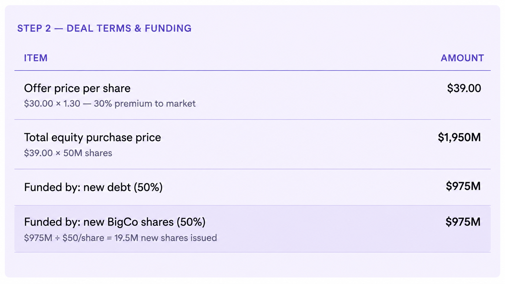
Task: Select the AMOUNT column header
Action: tap(462, 58)
